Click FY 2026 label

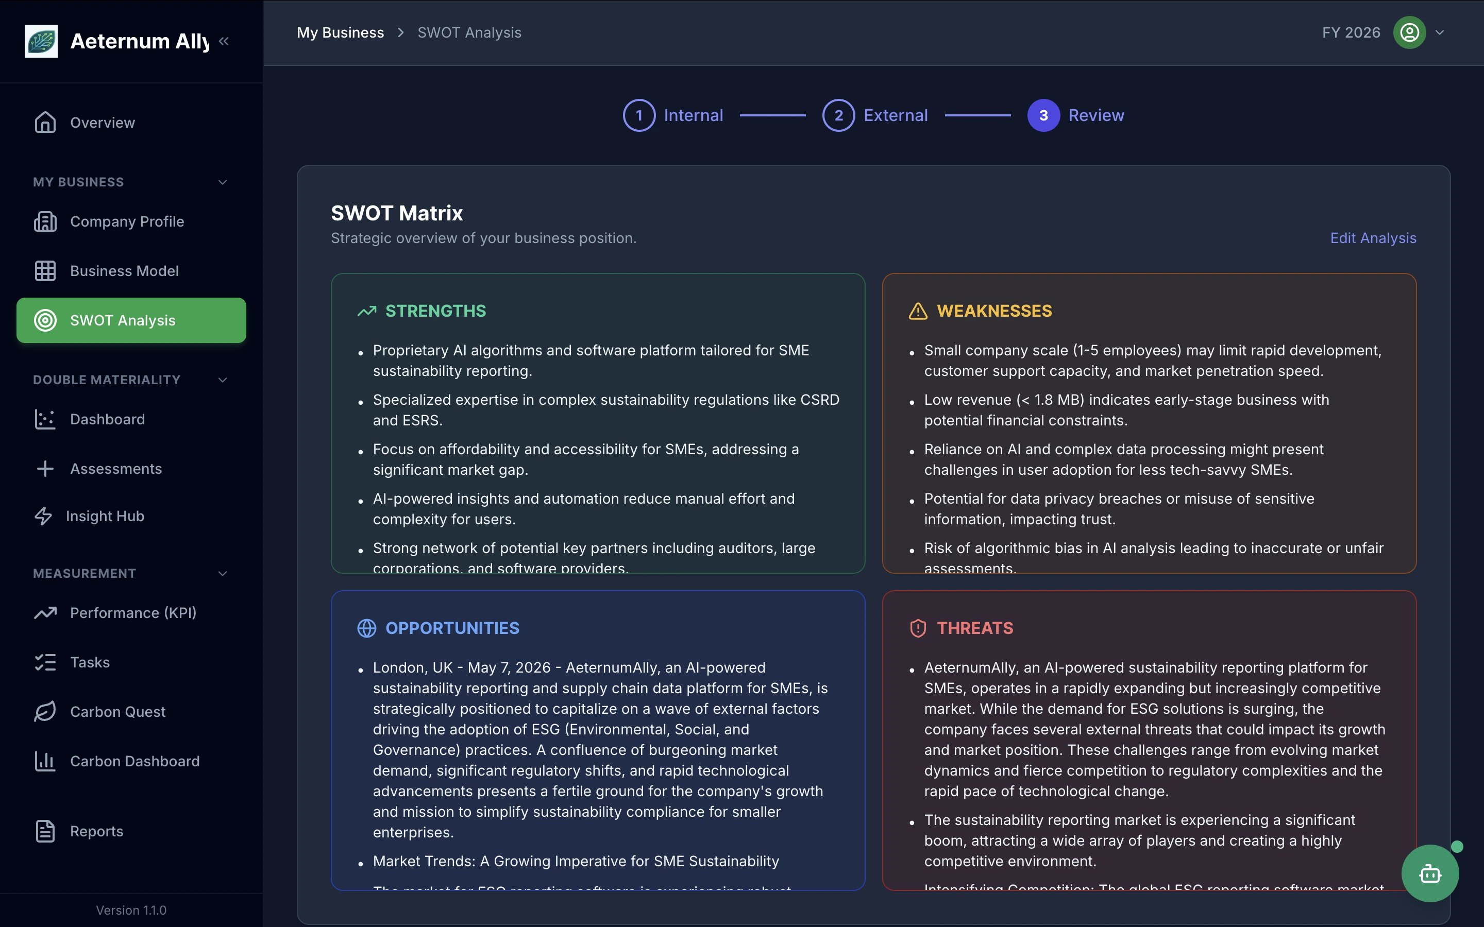coord(1351,32)
